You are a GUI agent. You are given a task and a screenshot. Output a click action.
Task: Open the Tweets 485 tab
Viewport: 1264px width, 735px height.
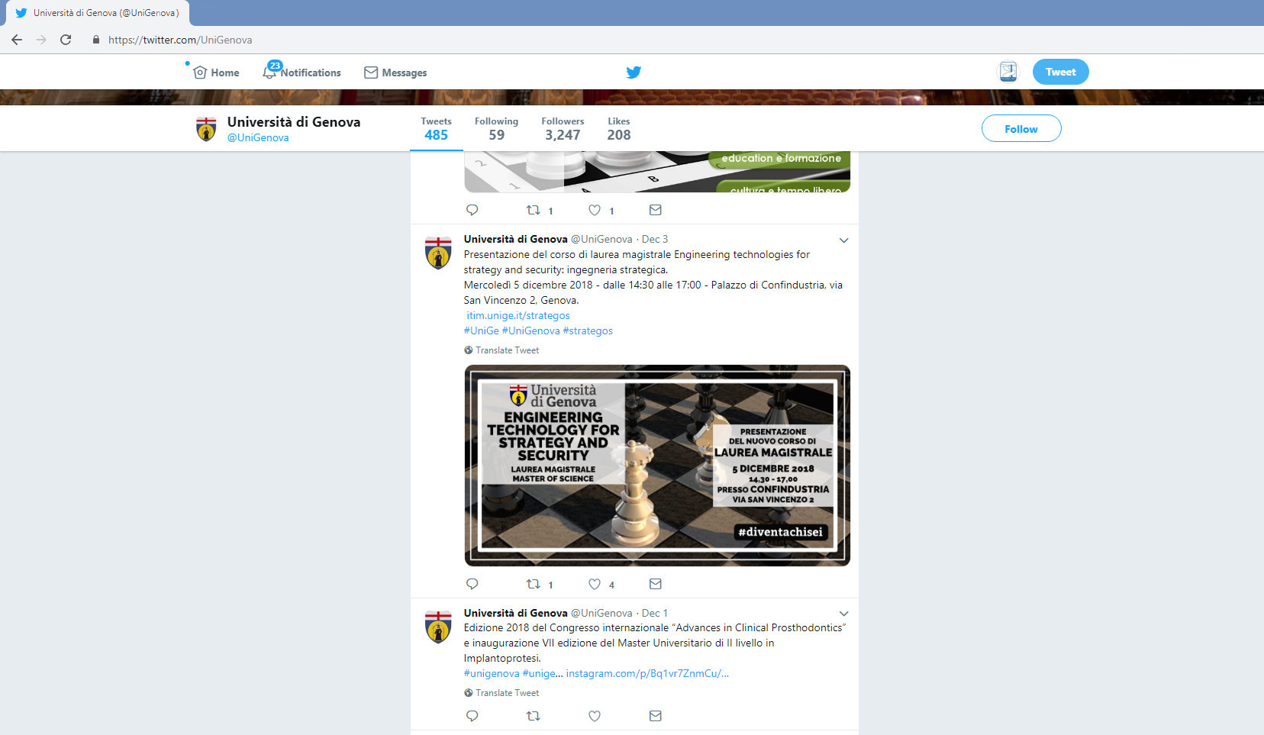click(436, 129)
